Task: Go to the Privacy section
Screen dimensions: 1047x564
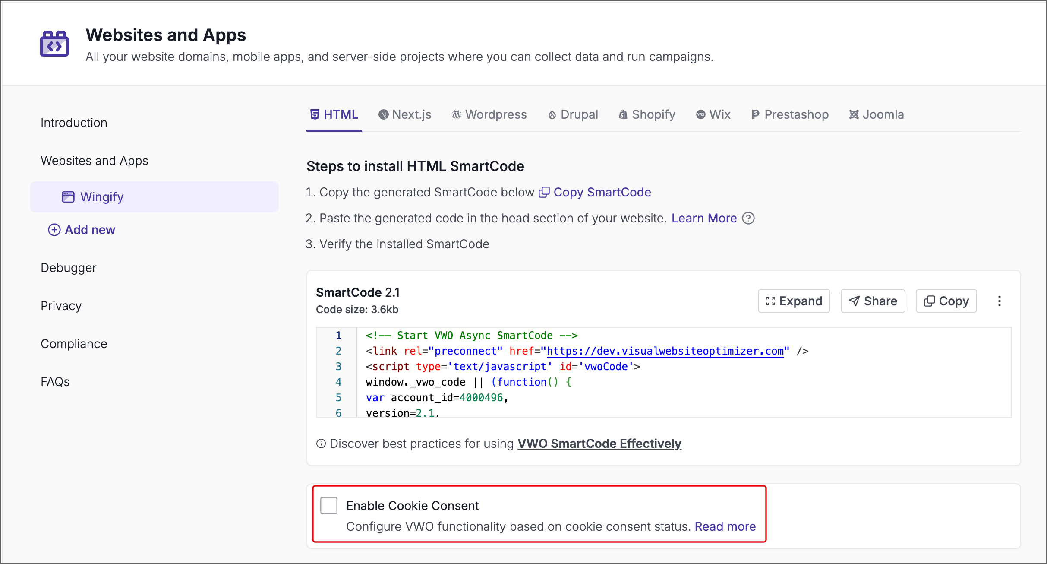Action: pyautogui.click(x=61, y=306)
